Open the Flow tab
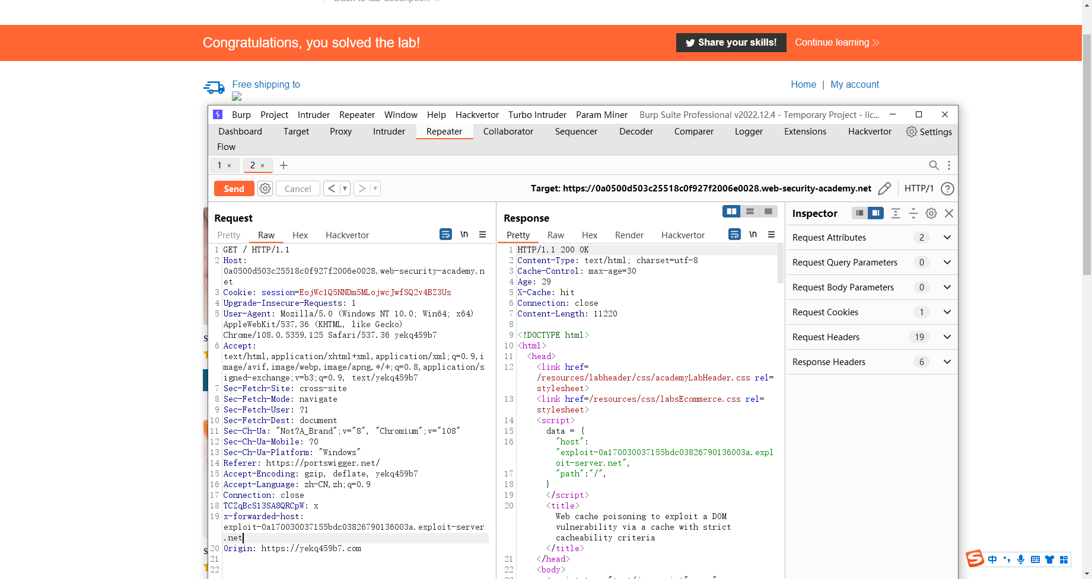This screenshot has height=579, width=1092. tap(226, 147)
